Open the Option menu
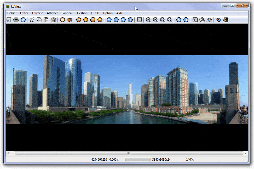This screenshot has width=254, height=169. [108, 13]
